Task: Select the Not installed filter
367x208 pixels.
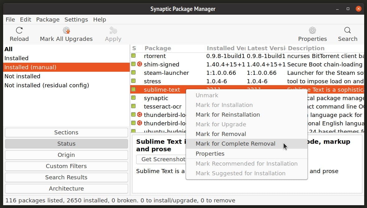Action: (66, 76)
